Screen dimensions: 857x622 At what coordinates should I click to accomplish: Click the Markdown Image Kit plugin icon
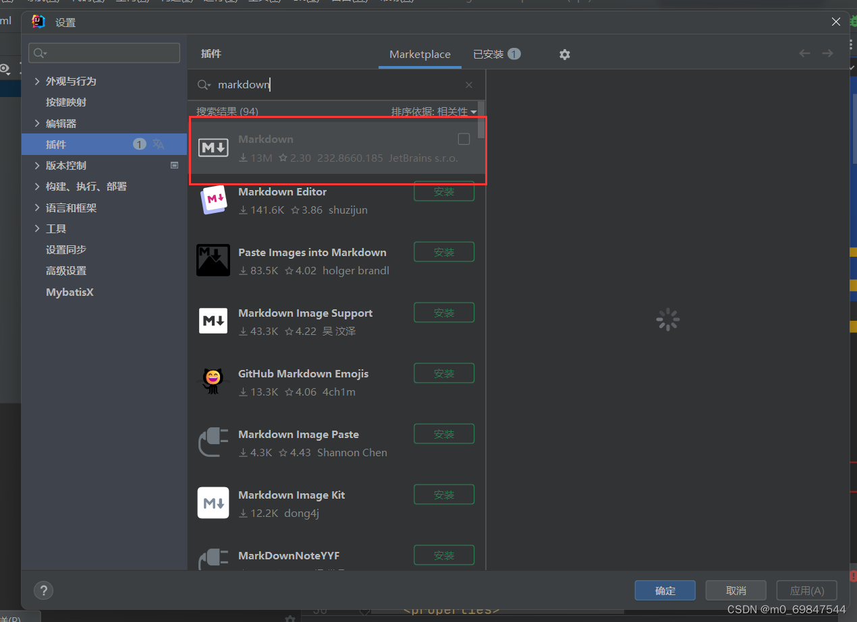(x=213, y=503)
